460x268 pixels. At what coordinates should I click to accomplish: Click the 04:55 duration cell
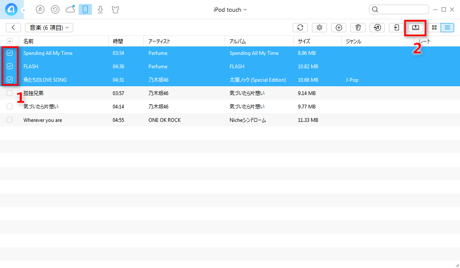[x=118, y=120]
